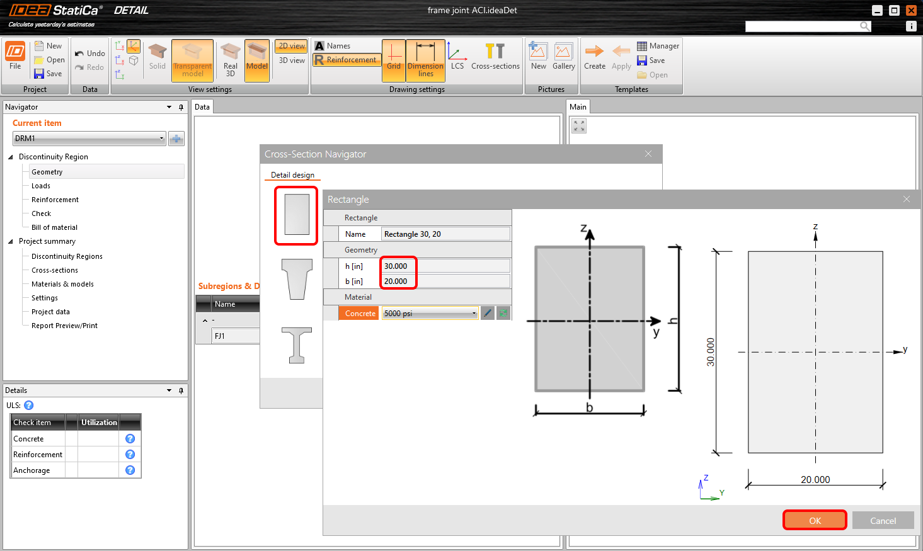Screen dimensions: 923x551
Task: Select the I-shaped cross-section thumbnail
Action: (x=296, y=345)
